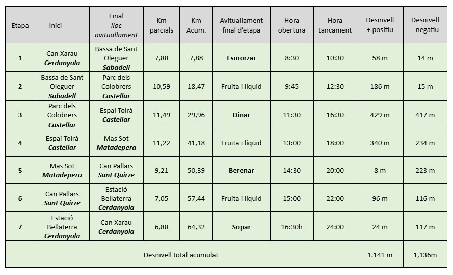453x275 pixels.
Task: Click the 1,136m total negative cell
Action: pos(425,254)
